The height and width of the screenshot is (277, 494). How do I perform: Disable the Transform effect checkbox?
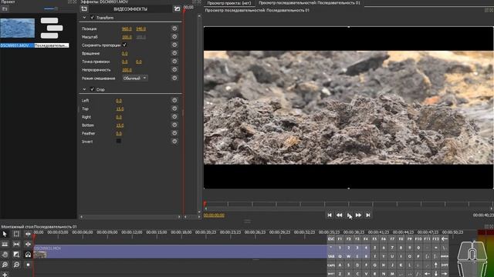92,18
